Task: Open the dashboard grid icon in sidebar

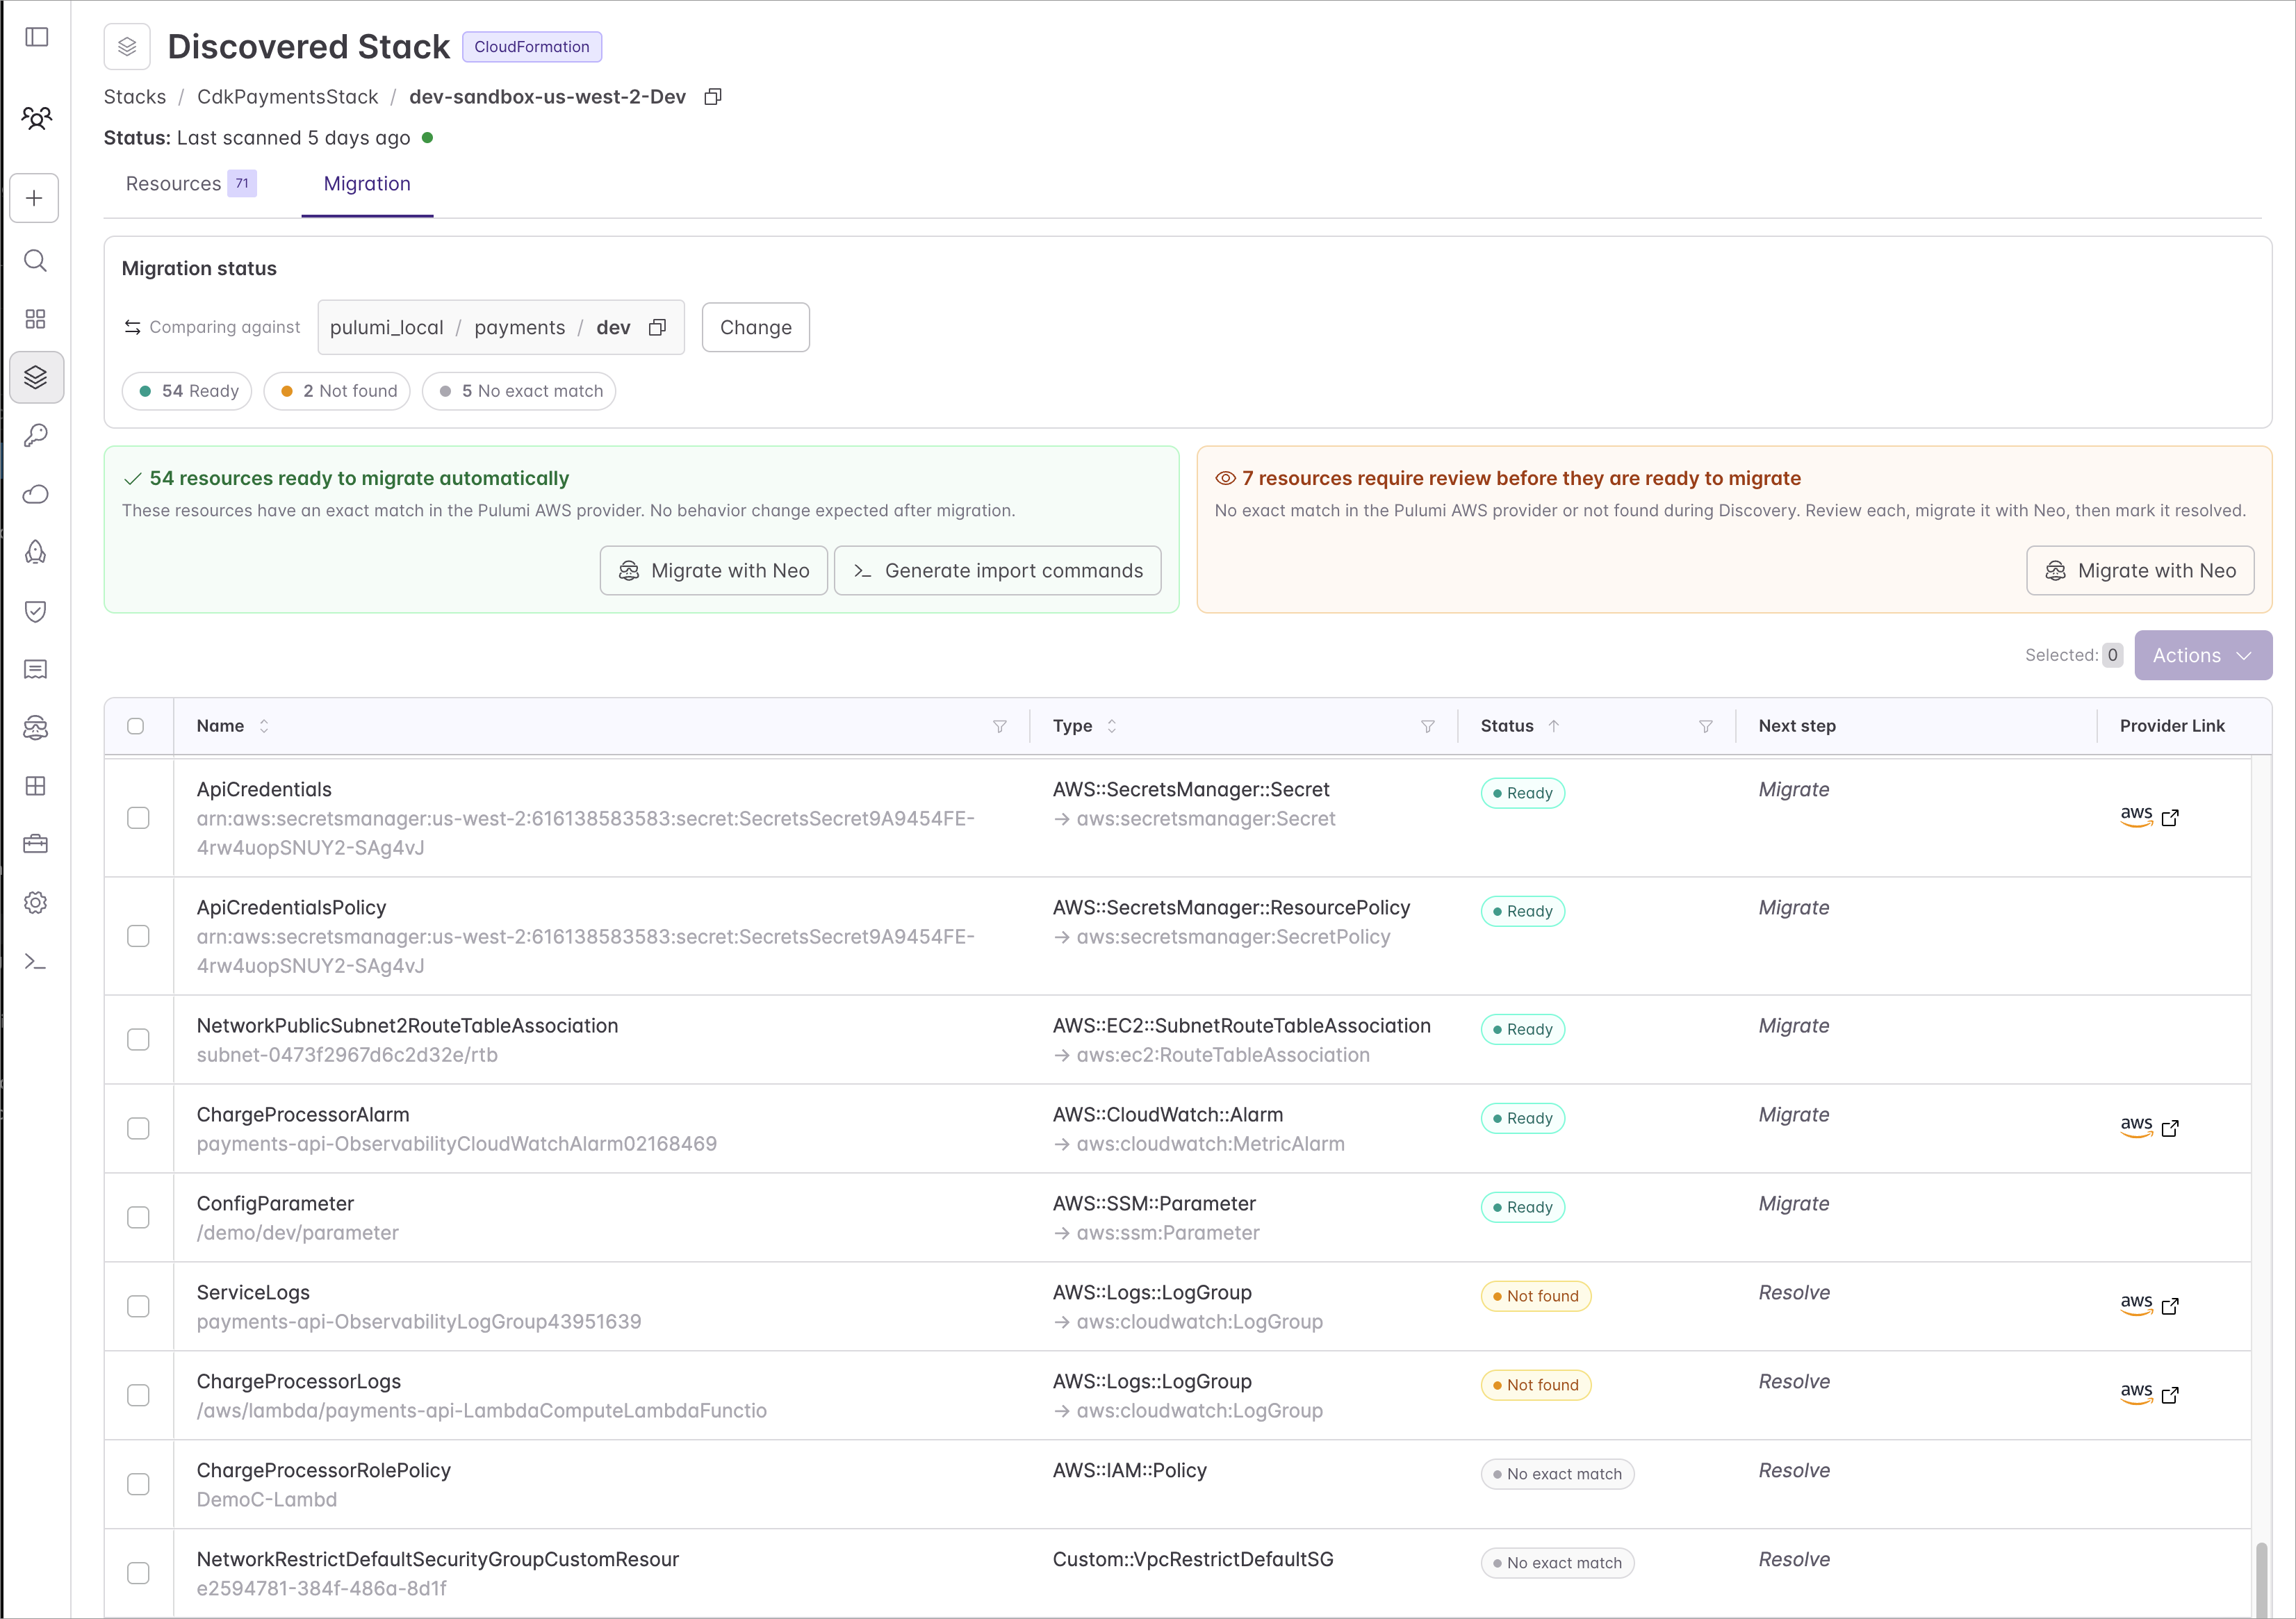Action: (35, 319)
